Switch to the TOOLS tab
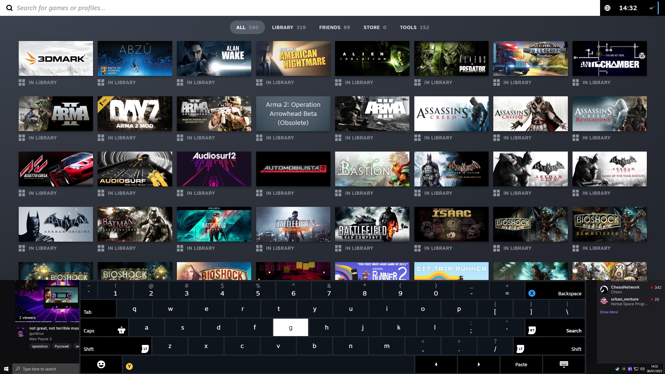Screen dimensions: 665x374 pyautogui.click(x=414, y=27)
